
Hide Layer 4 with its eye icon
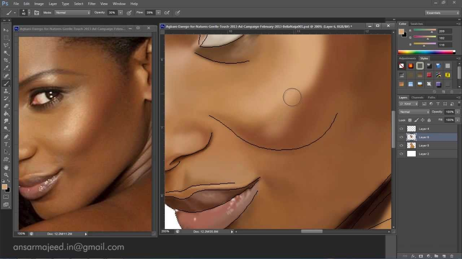(x=401, y=129)
